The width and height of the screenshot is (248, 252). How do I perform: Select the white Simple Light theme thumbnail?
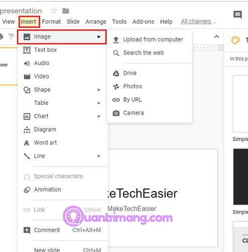click(240, 104)
